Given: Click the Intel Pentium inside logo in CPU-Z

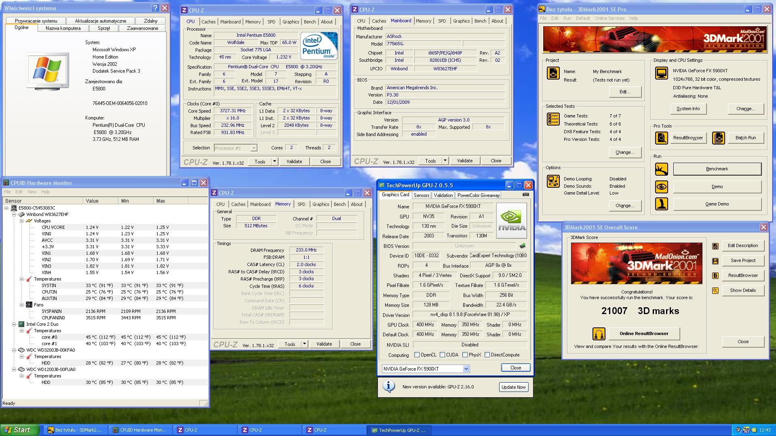Looking at the screenshot, I should coord(319,46).
